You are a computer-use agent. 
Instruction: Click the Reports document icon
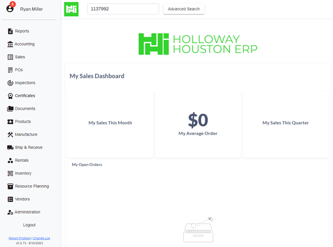[x=10, y=31]
